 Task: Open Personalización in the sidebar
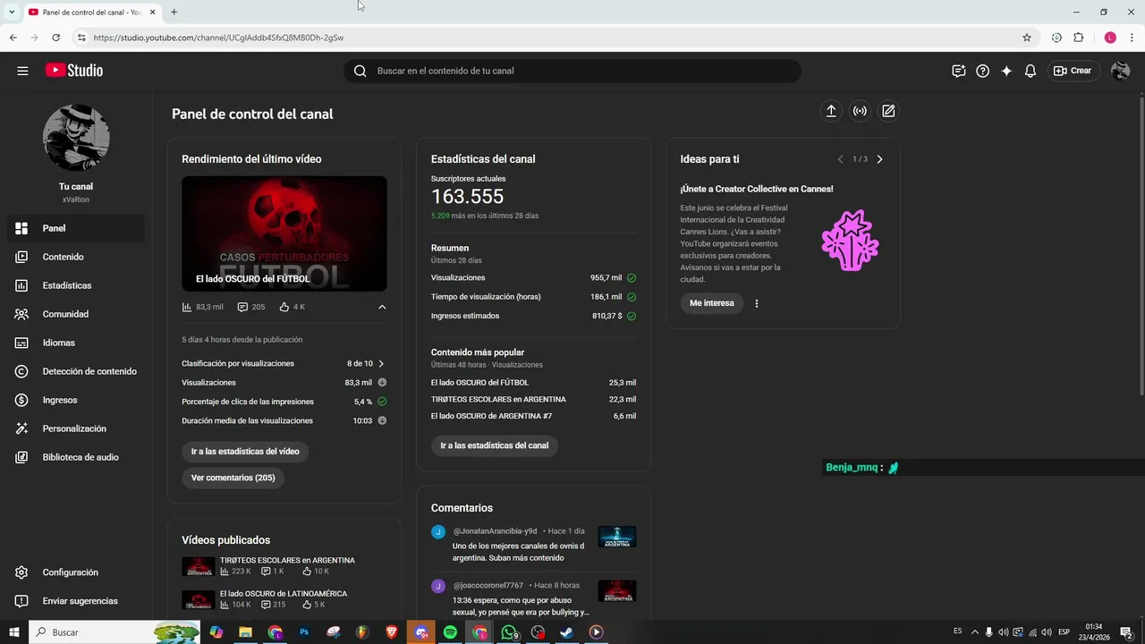pyautogui.click(x=75, y=428)
